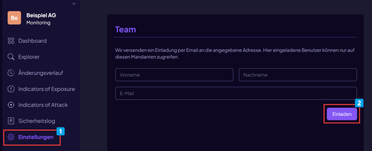This screenshot has height=151, width=372.
Task: Click the Änderungsverlauf clock icon
Action: pos(11,73)
